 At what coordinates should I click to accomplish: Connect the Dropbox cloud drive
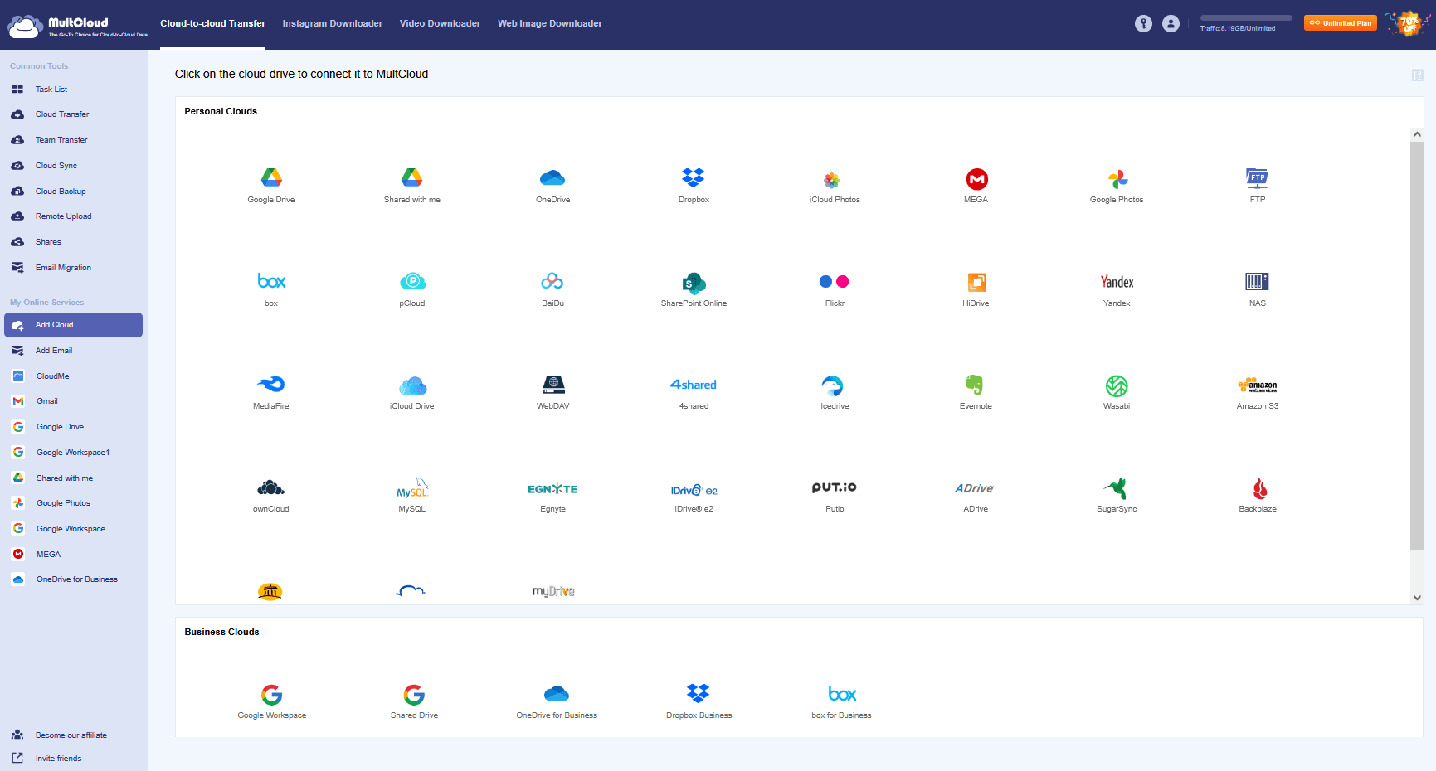tap(693, 179)
